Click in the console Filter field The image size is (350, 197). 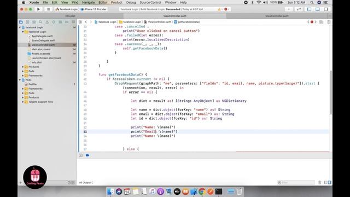[296, 182]
